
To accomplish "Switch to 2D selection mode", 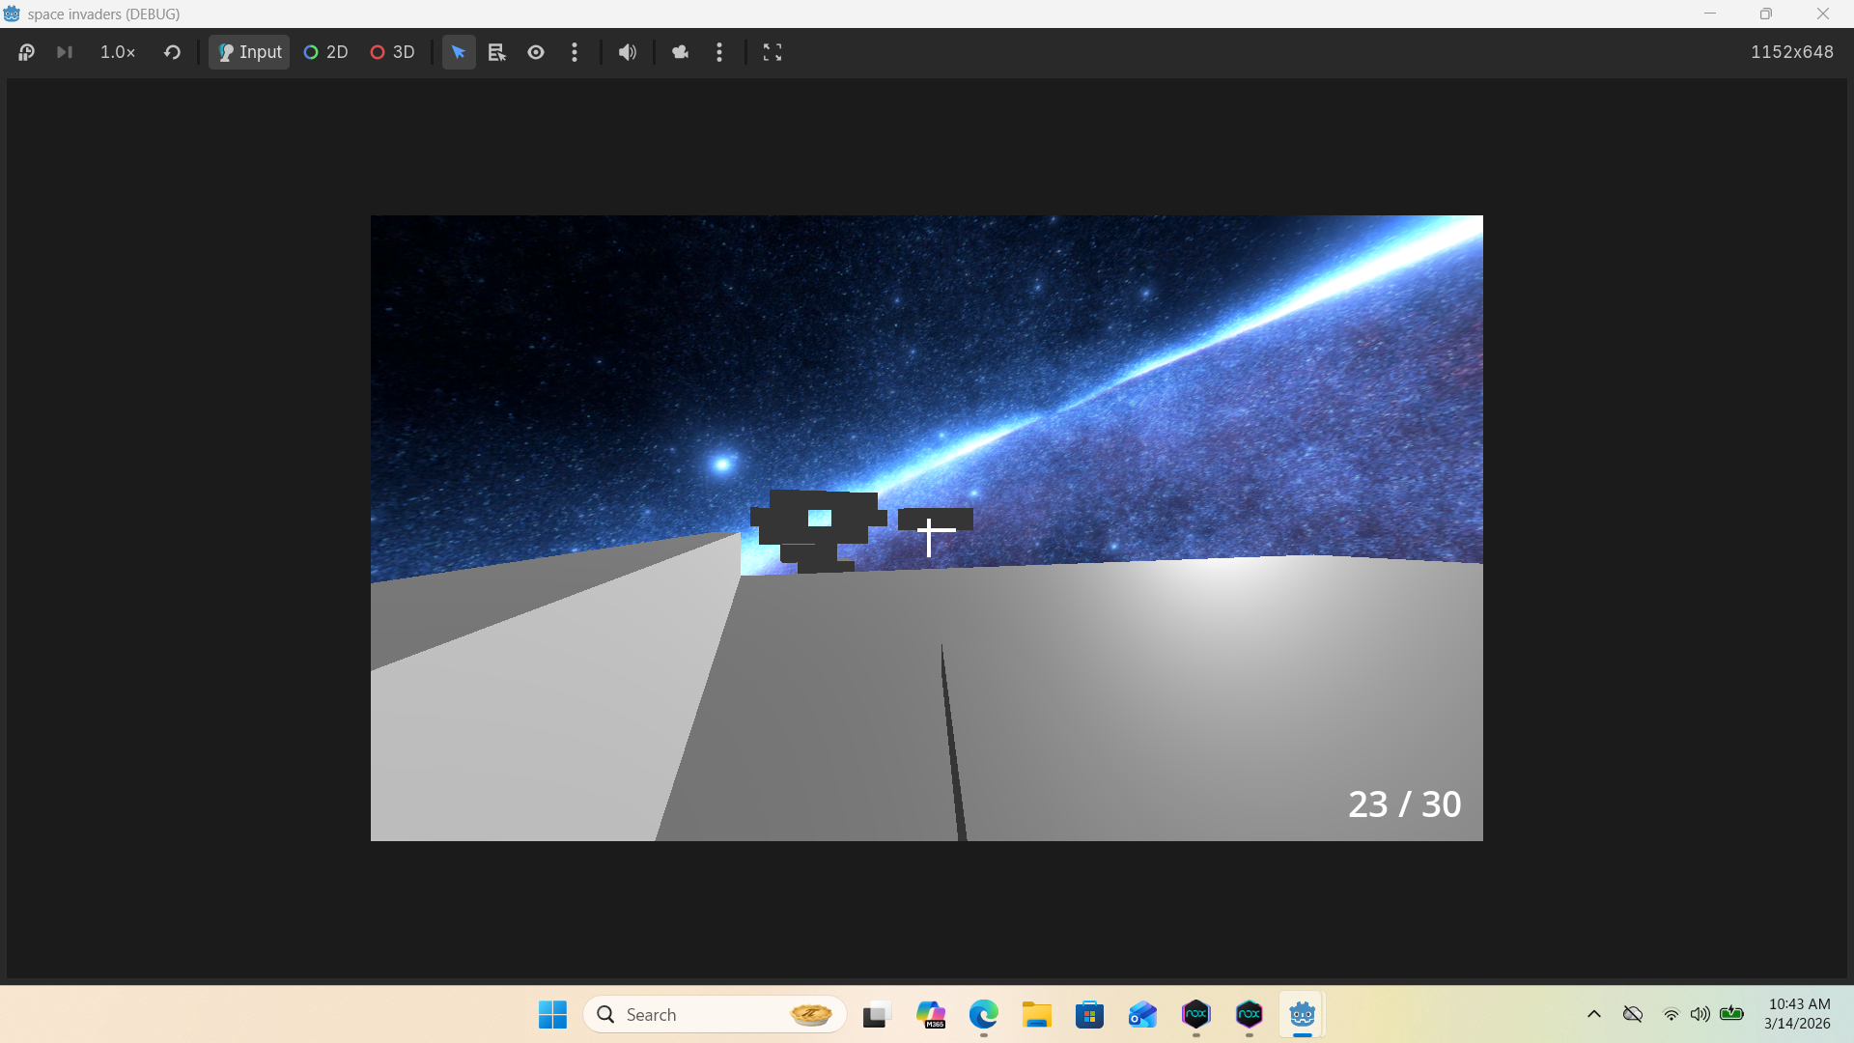I will 325,52.
